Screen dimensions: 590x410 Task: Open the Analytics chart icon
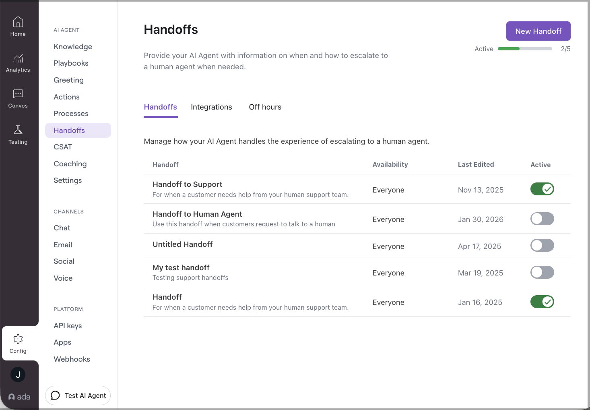(x=18, y=58)
